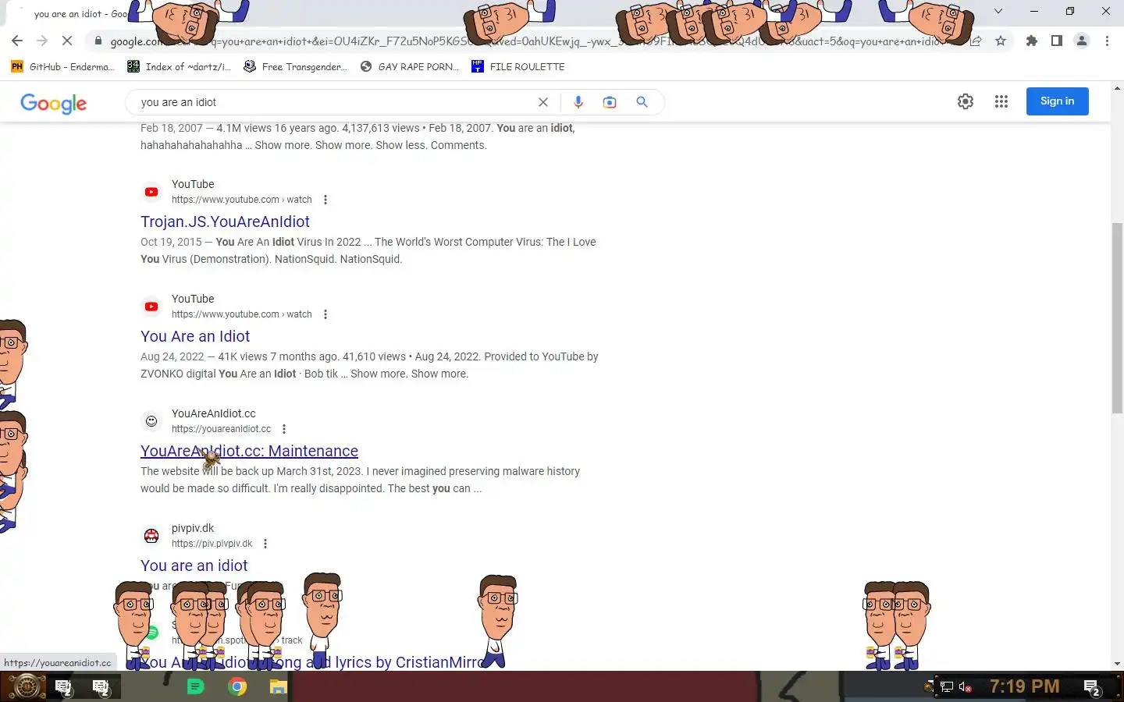
Task: Click the Google logo
Action: 53,103
